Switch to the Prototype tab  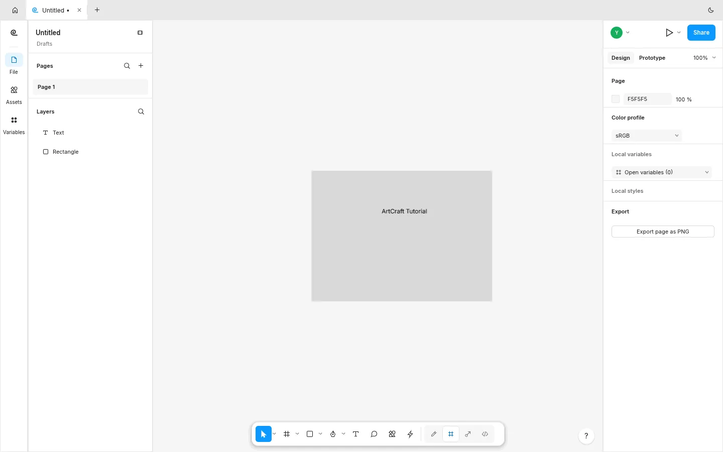[x=652, y=58]
